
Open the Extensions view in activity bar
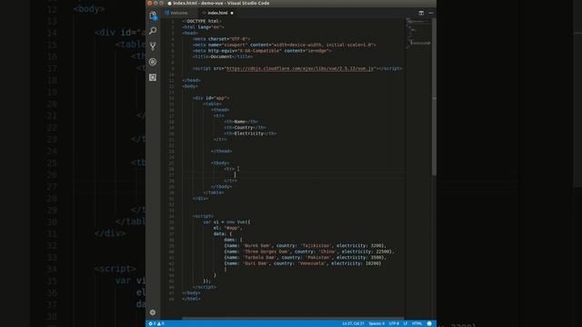pyautogui.click(x=153, y=77)
